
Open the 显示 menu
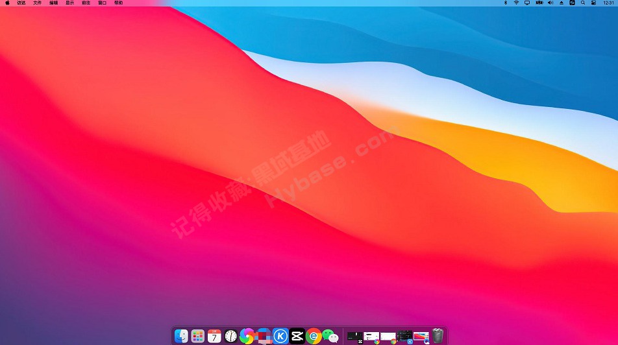click(x=69, y=3)
